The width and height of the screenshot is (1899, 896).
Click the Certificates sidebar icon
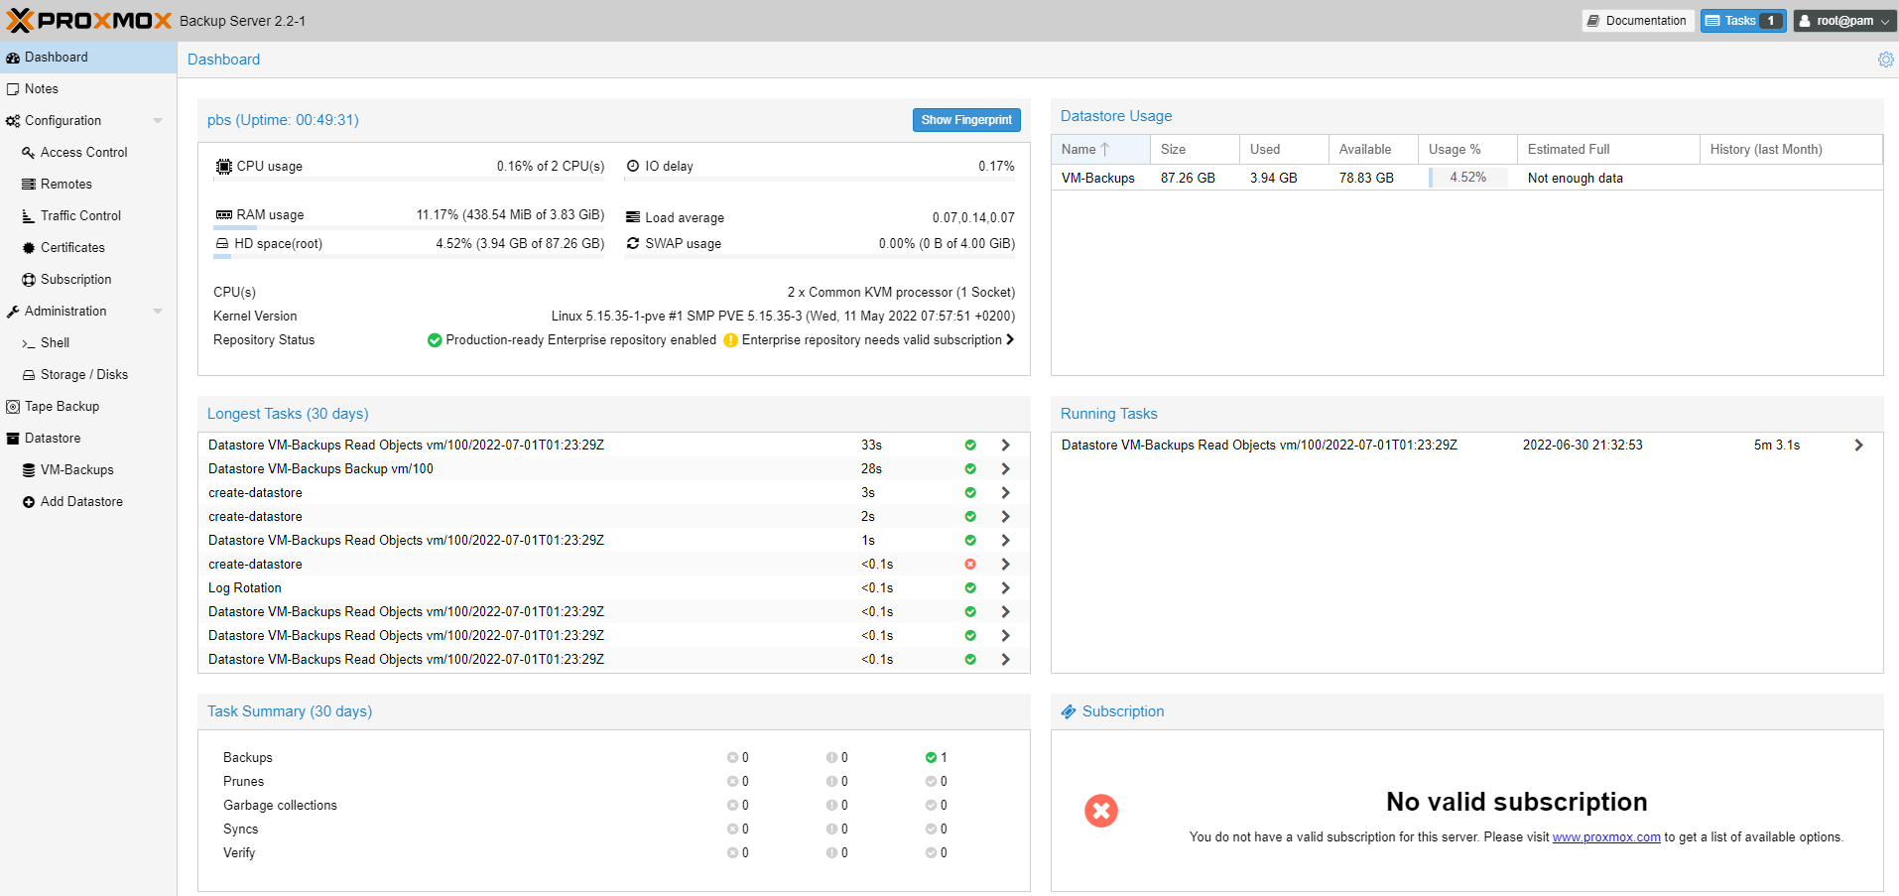(28, 247)
